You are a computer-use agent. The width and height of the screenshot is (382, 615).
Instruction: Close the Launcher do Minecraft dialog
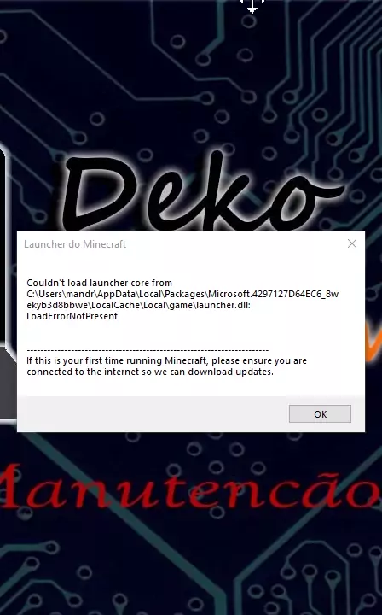(352, 243)
